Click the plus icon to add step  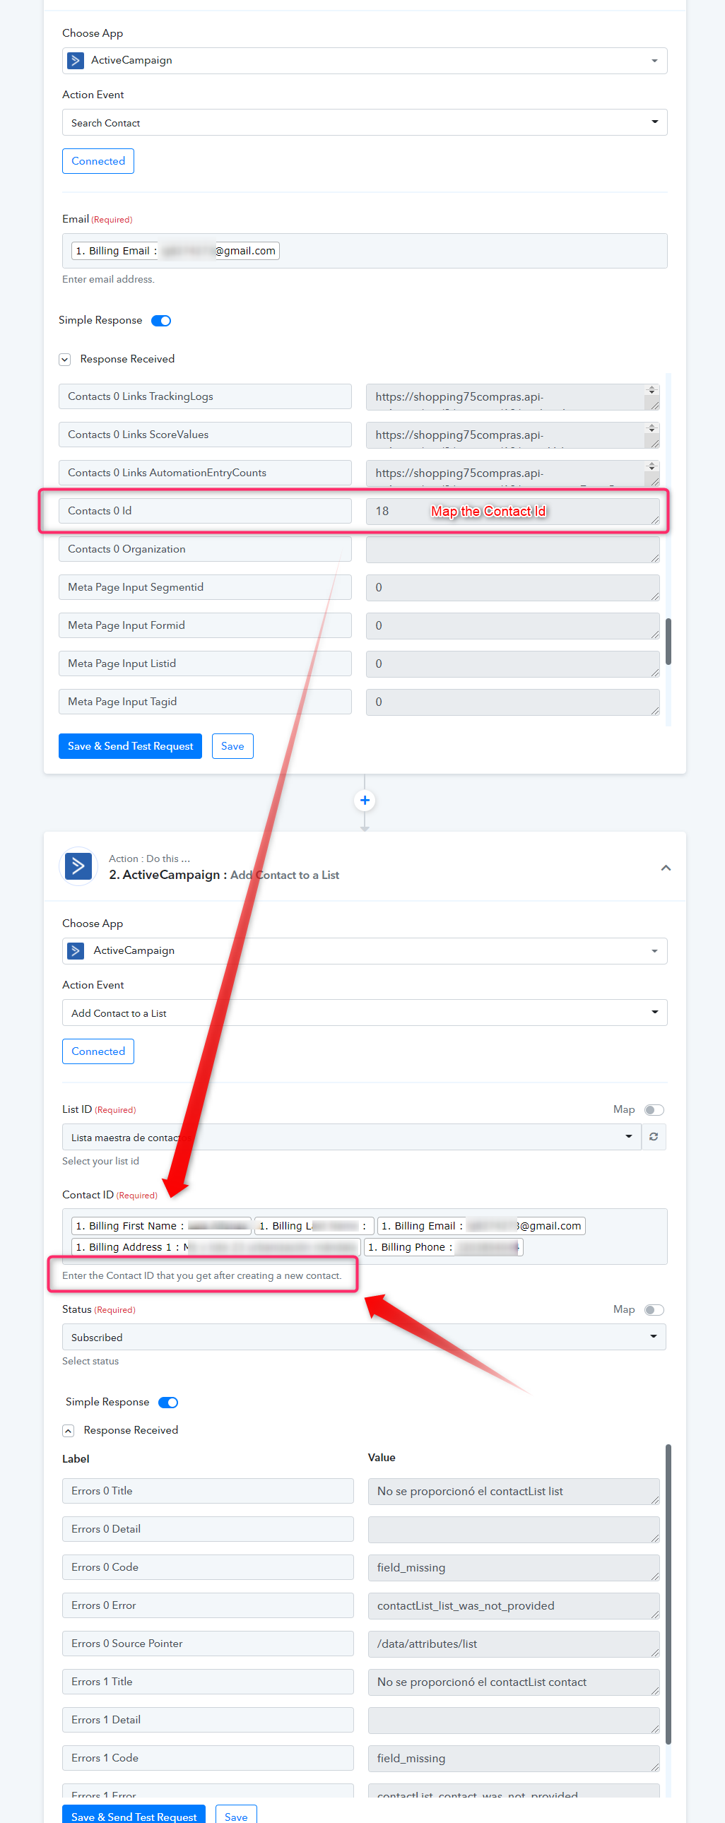(x=365, y=801)
